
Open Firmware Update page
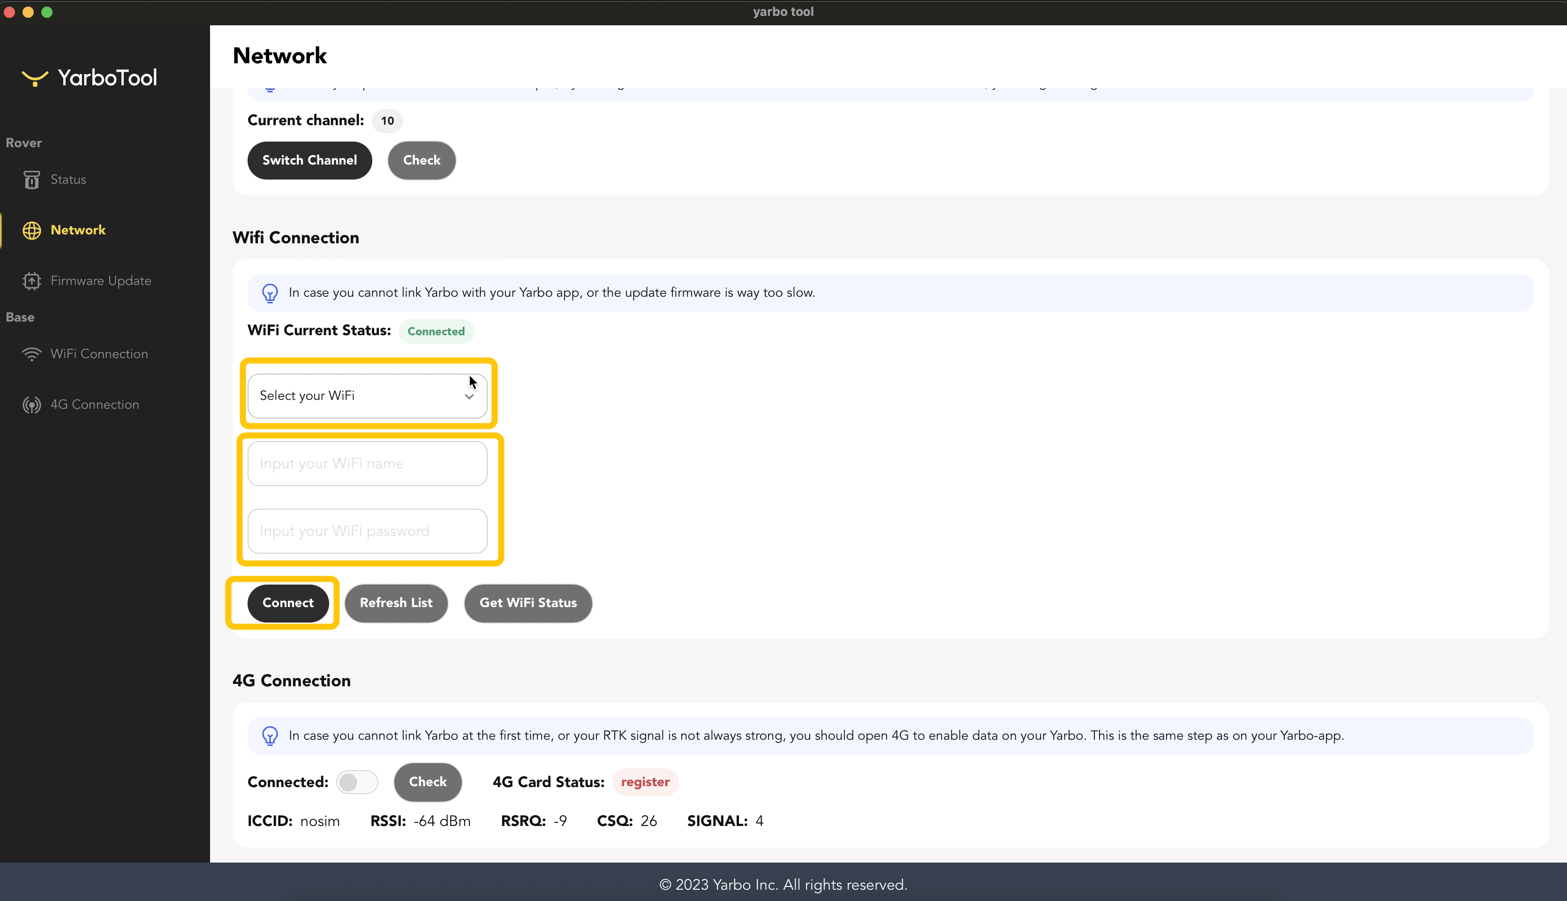click(x=101, y=281)
